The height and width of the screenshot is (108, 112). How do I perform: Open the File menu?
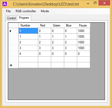(8, 11)
